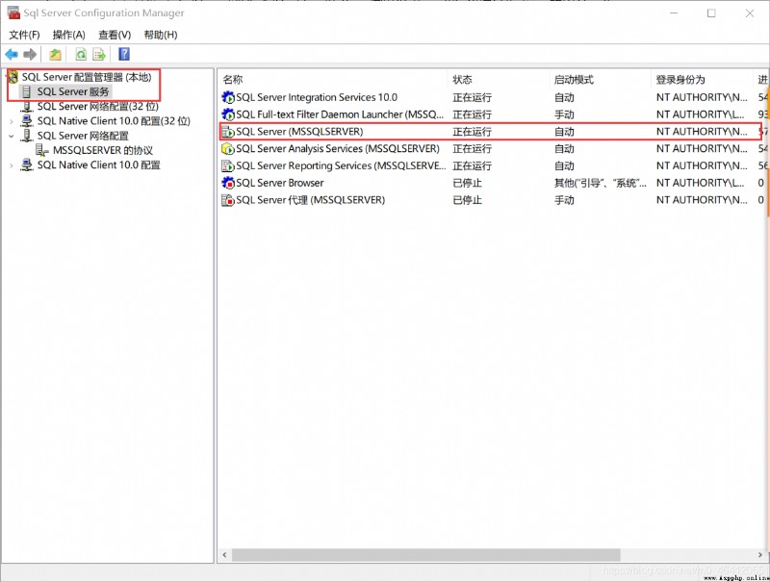Image resolution: width=770 pixels, height=582 pixels.
Task: Select SQL Server 配置管理器 (本地) root
Action: tap(87, 77)
